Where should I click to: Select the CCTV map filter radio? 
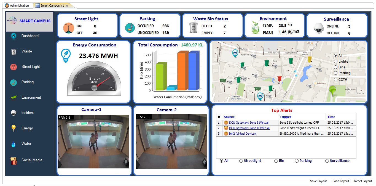tap(335, 80)
